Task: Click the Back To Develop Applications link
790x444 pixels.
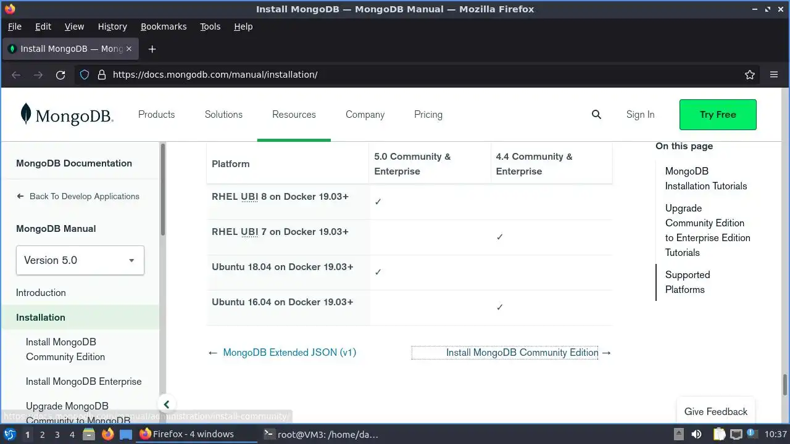Action: [85, 196]
